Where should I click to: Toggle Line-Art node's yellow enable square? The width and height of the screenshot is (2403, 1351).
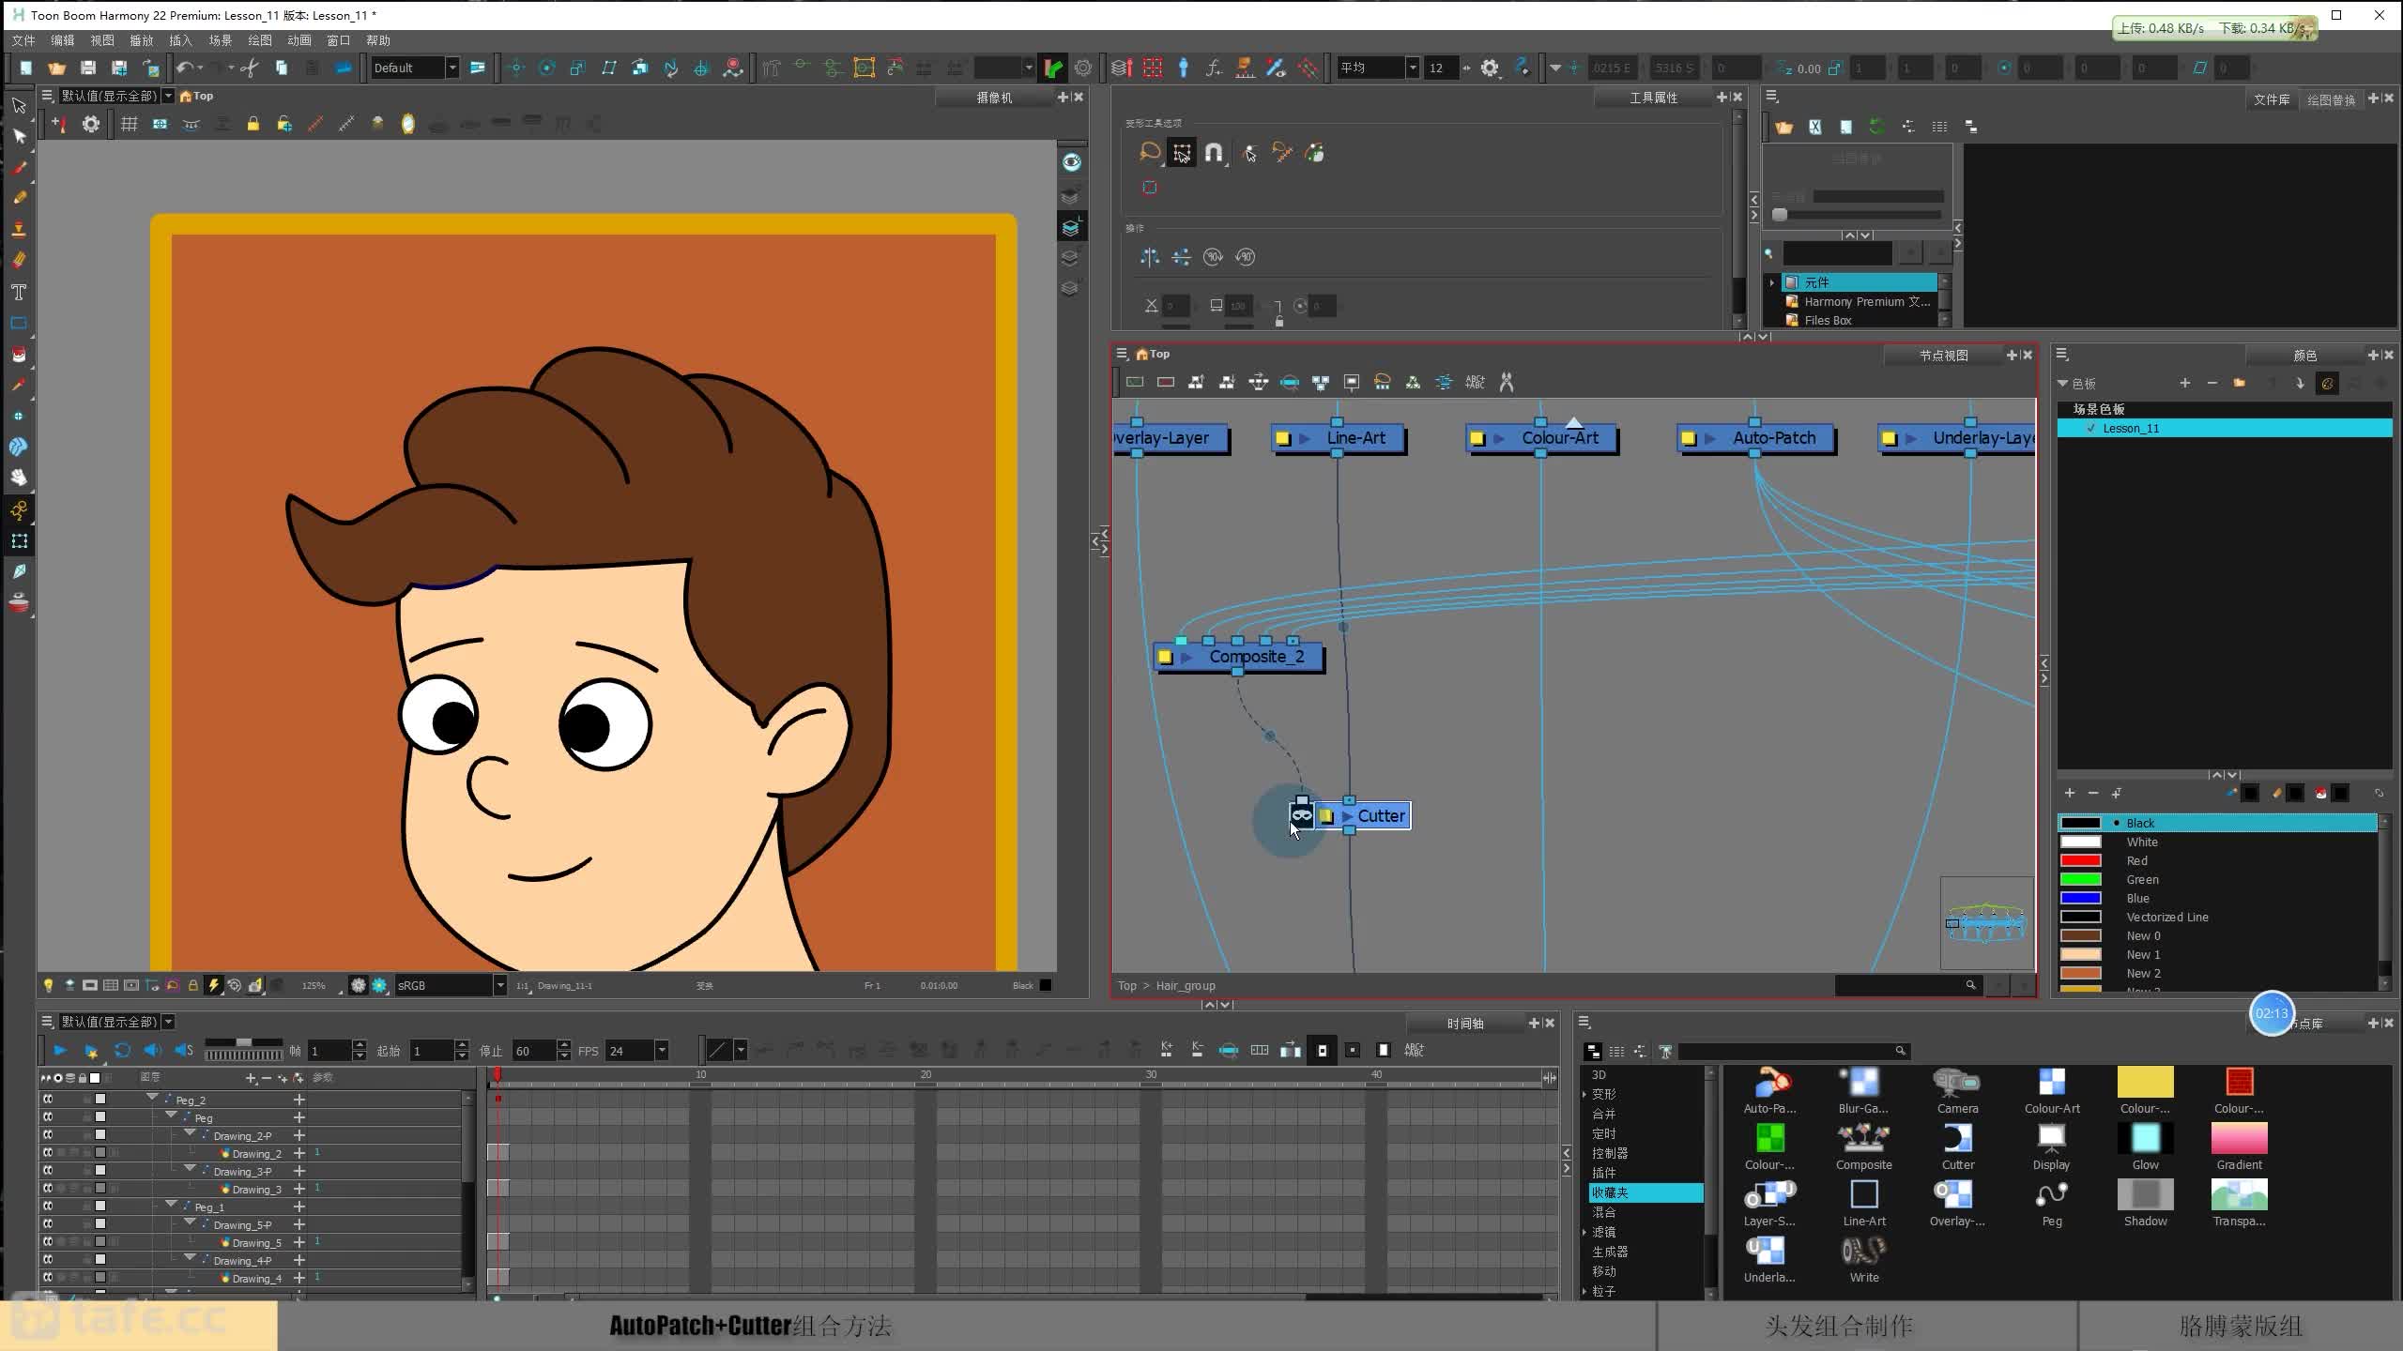pos(1283,438)
